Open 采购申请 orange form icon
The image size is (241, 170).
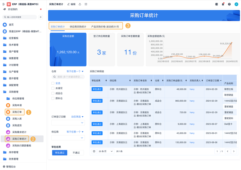coord(8,105)
